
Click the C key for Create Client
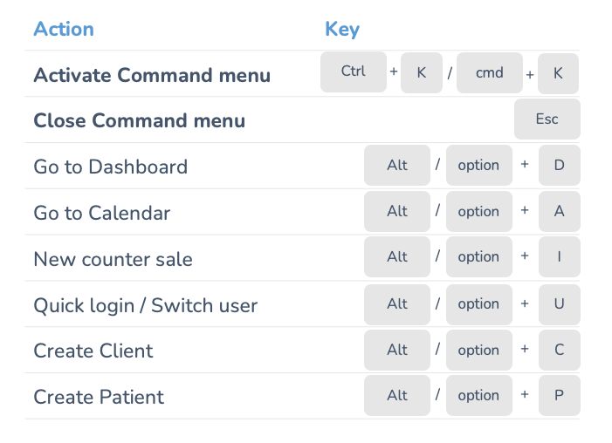[559, 351]
